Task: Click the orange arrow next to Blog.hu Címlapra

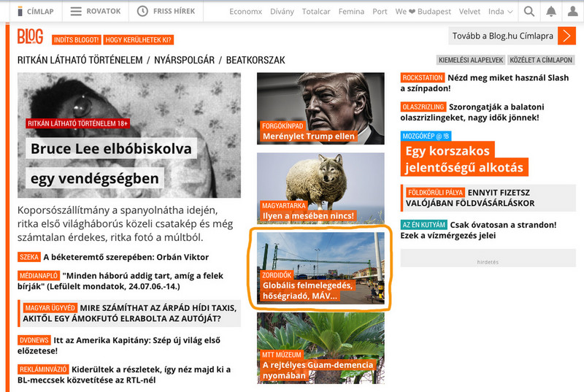Action: click(x=566, y=36)
